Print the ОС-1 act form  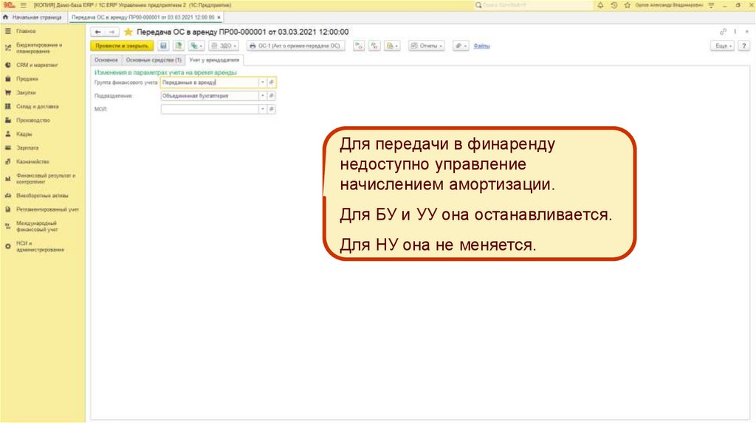pos(295,46)
